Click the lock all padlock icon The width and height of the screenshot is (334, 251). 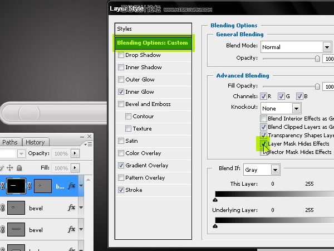tap(19, 168)
